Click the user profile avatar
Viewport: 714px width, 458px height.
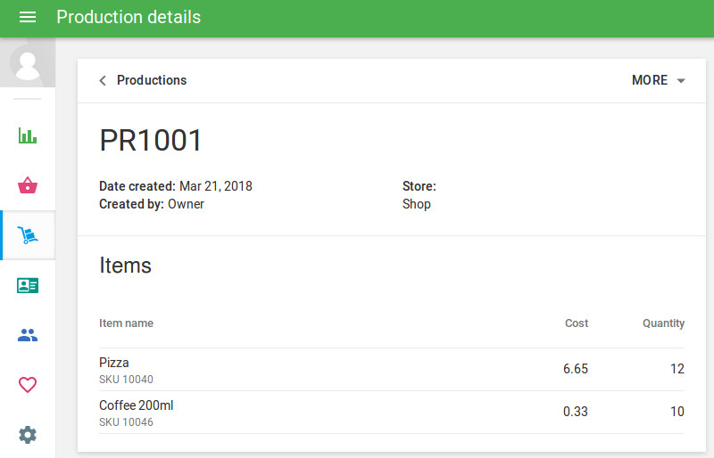pos(28,63)
